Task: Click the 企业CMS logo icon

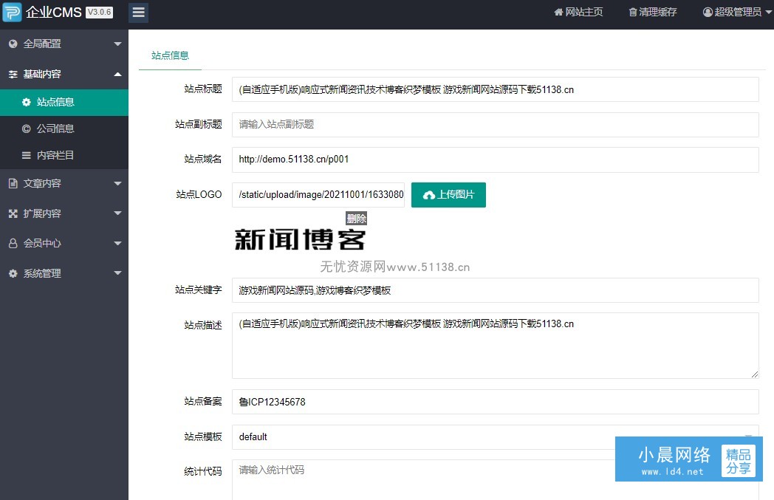Action: point(12,13)
